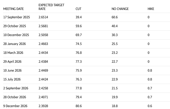
Task: Click the 2.4384 expected rate cell
Action: click(43, 62)
